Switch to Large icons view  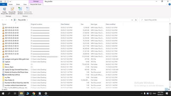(169, 90)
